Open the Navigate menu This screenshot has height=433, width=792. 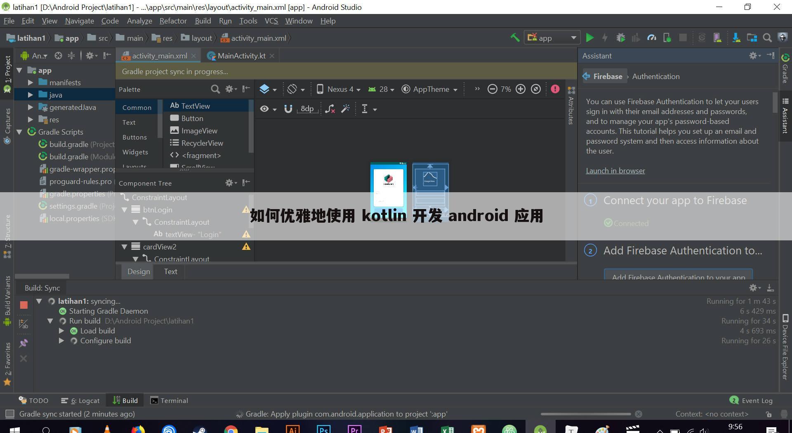coord(79,21)
